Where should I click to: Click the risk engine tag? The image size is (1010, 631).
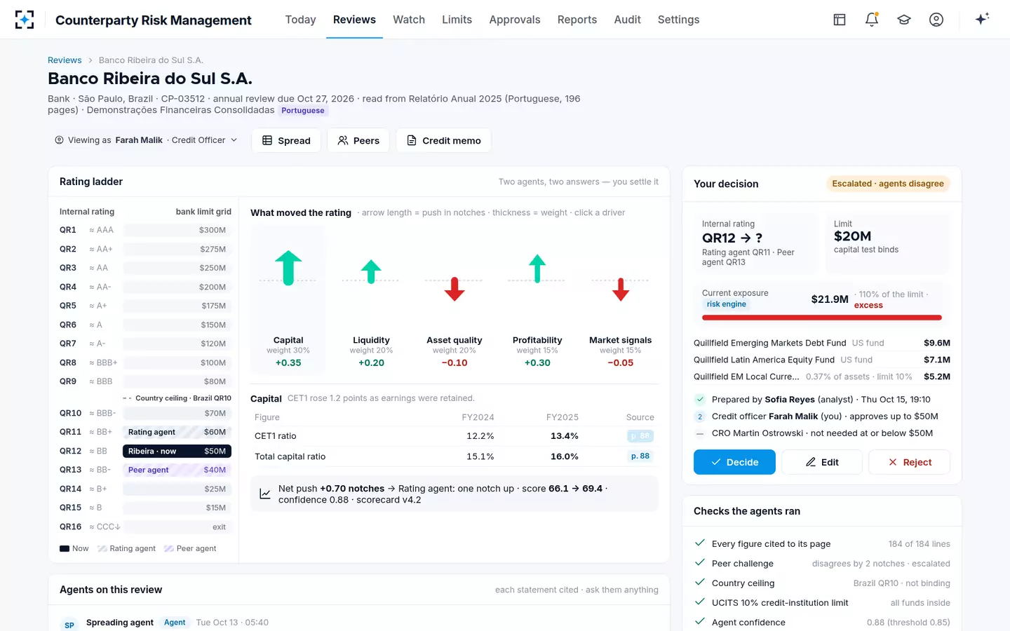pyautogui.click(x=727, y=304)
